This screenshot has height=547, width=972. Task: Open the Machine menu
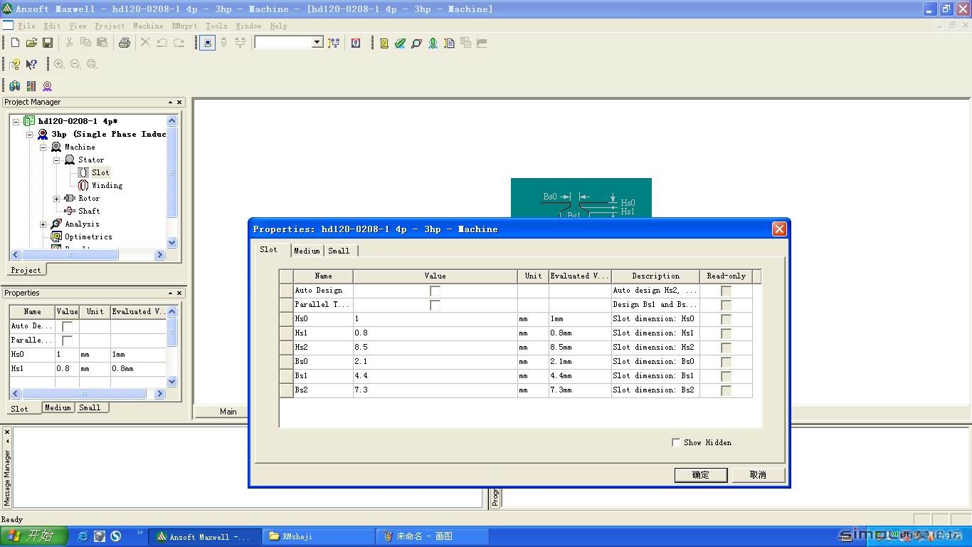148,26
